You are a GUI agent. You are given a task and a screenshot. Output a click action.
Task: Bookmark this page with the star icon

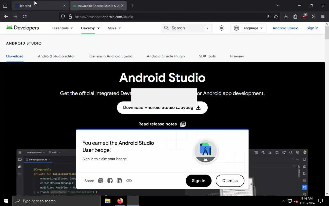point(276,16)
